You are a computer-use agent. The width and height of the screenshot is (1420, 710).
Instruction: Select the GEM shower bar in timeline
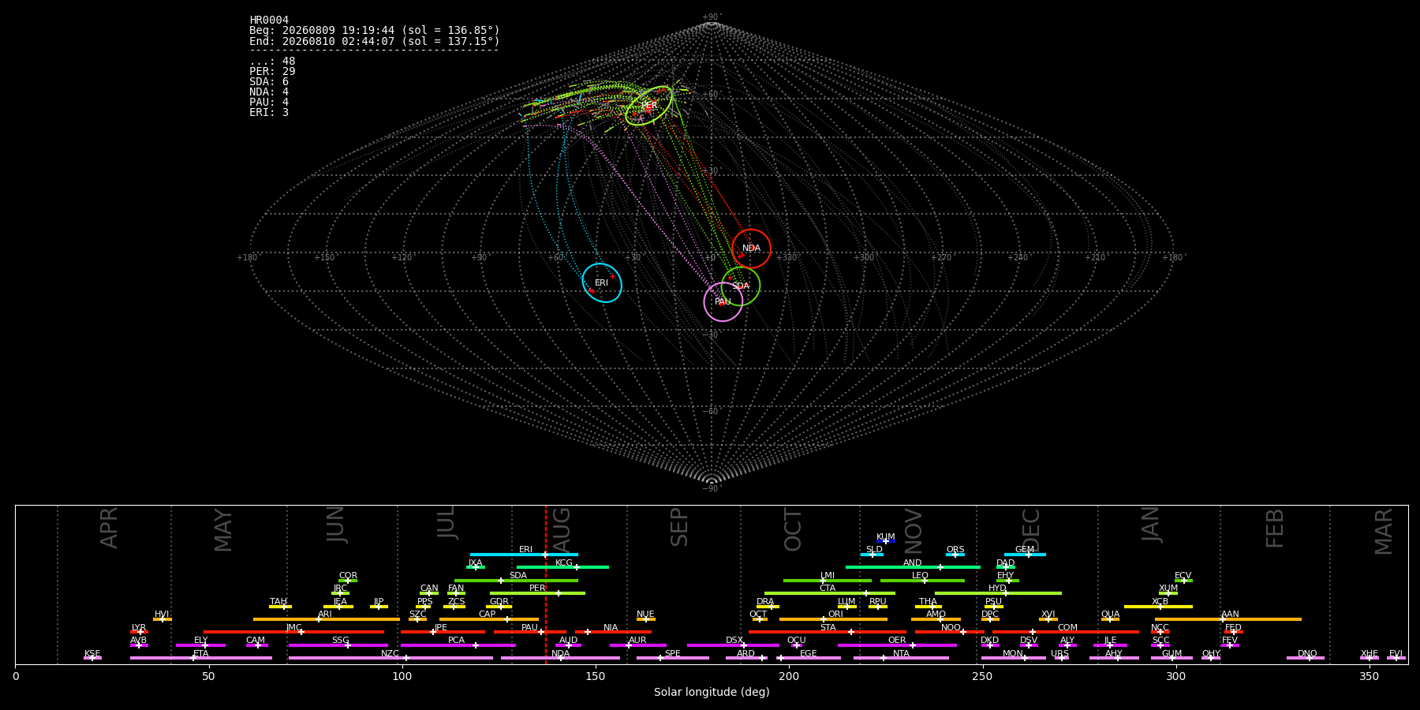pyautogui.click(x=1025, y=555)
